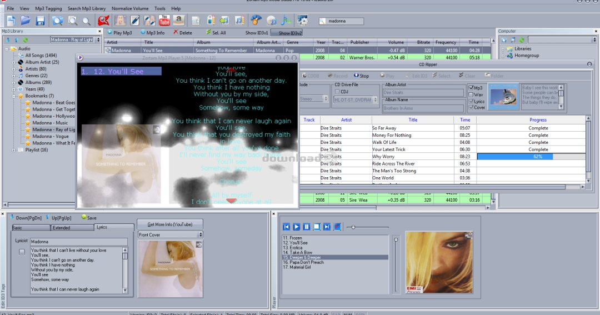Click Sel. All in list toolbar
This screenshot has width=600, height=315.
point(216,33)
